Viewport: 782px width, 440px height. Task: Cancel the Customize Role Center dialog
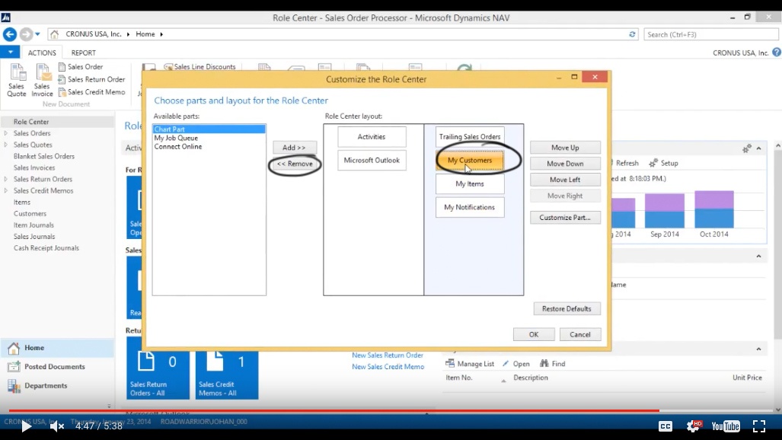coord(580,335)
